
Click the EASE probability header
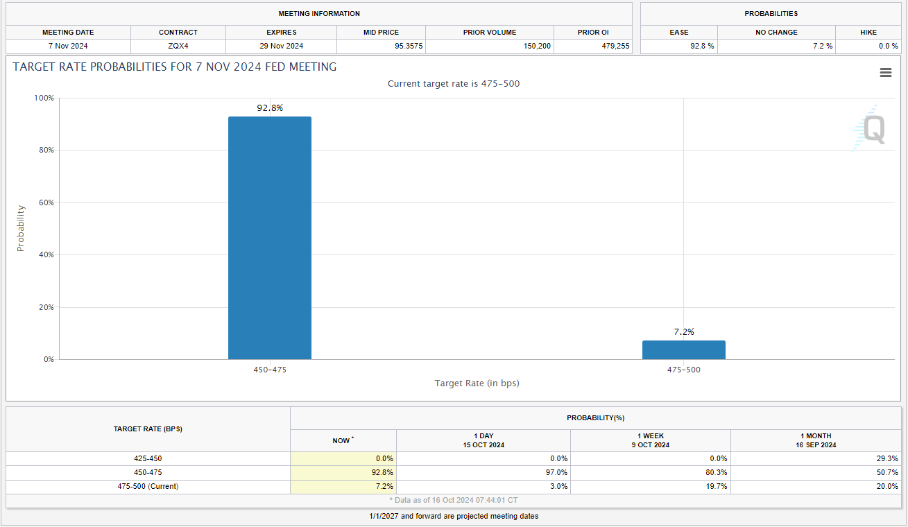click(678, 32)
